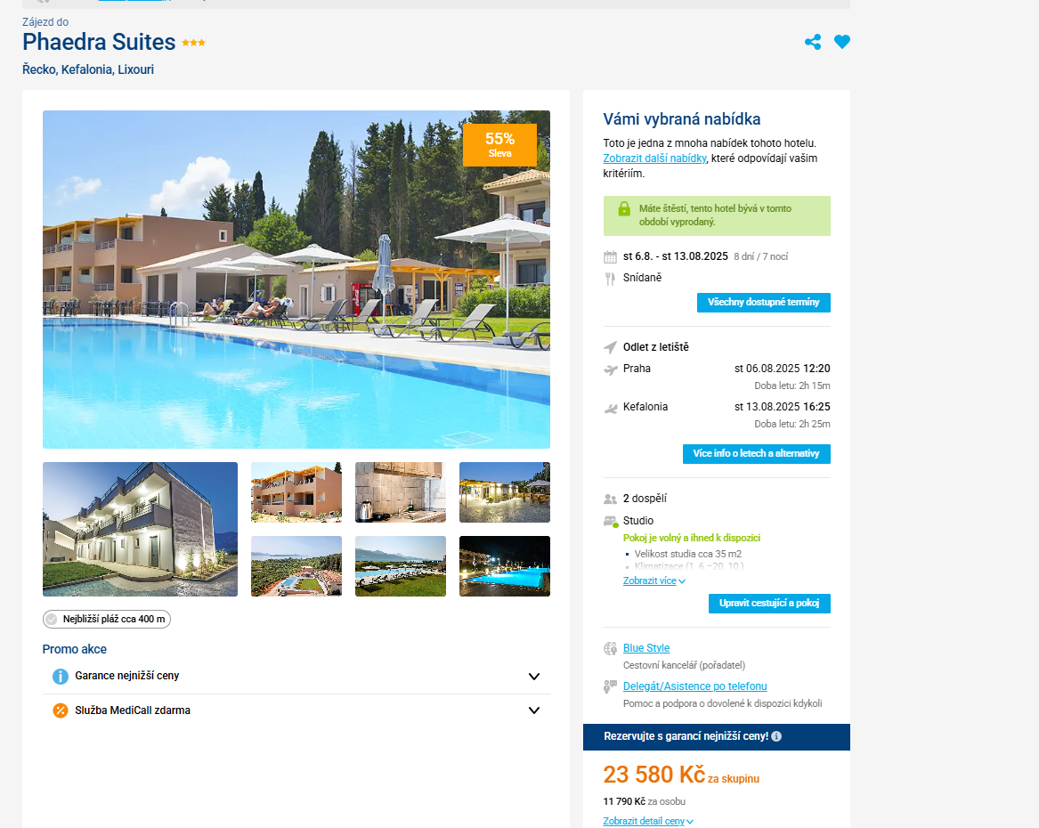This screenshot has height=828, width=1039.
Task: Click the orange MediCall percent icon
Action: click(61, 710)
